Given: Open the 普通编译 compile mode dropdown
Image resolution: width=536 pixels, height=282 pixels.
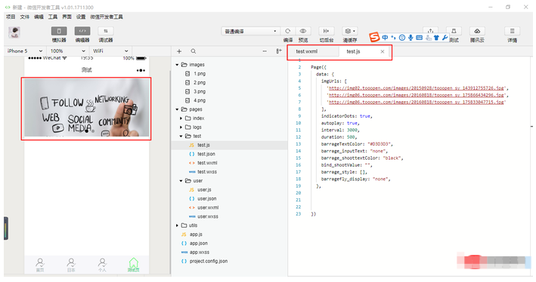Looking at the screenshot, I should 250,32.
